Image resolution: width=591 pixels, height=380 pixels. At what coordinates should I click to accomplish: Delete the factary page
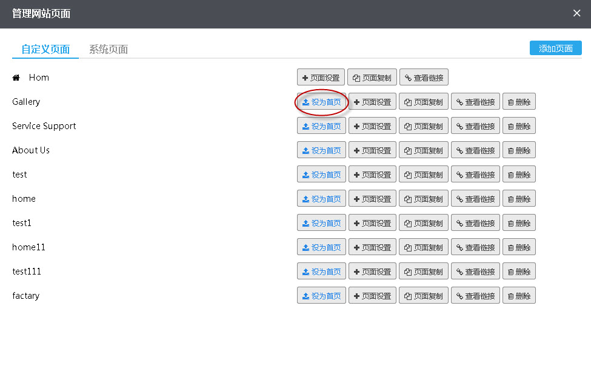519,296
